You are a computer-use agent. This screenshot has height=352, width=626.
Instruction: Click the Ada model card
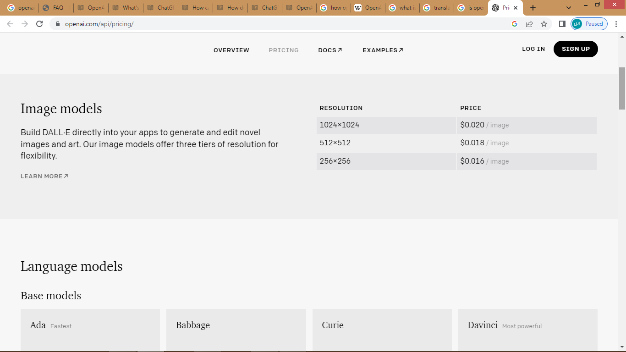90,330
